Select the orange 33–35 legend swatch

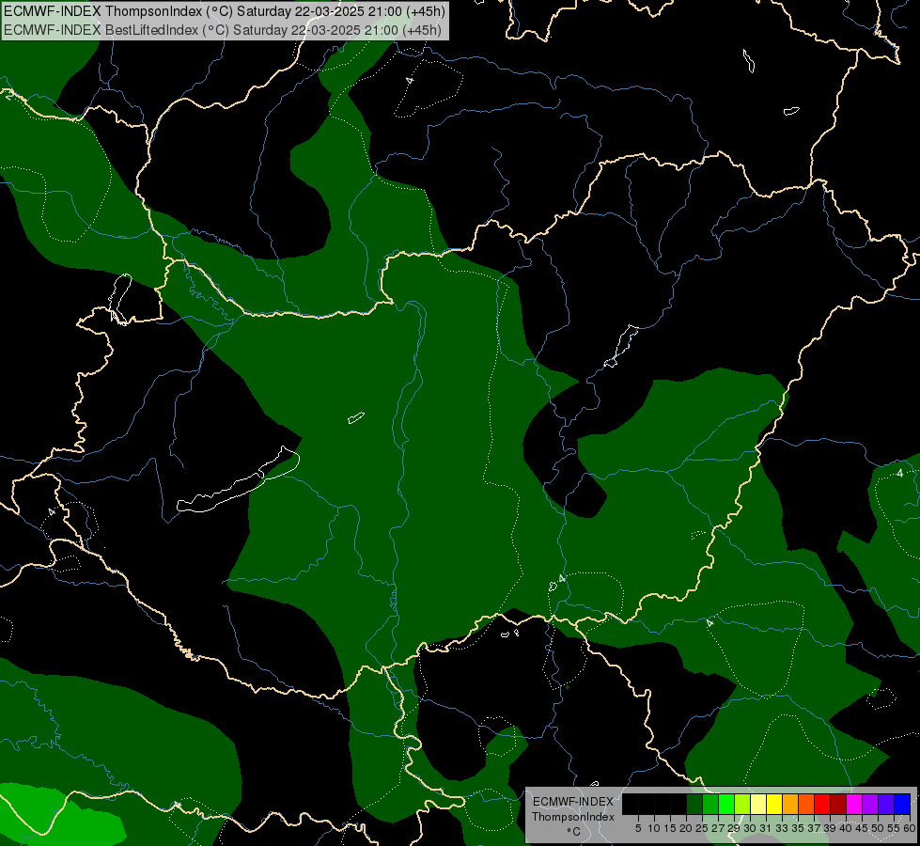(x=790, y=804)
